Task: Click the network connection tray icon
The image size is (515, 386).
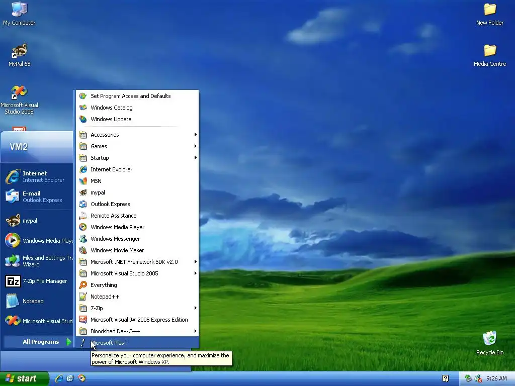Action: [x=468, y=378]
